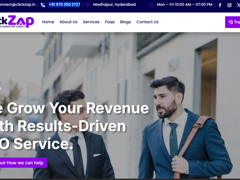Viewport: 240px width, 180px height.
Task: Navigate to the Blogs page
Action: point(125,22)
